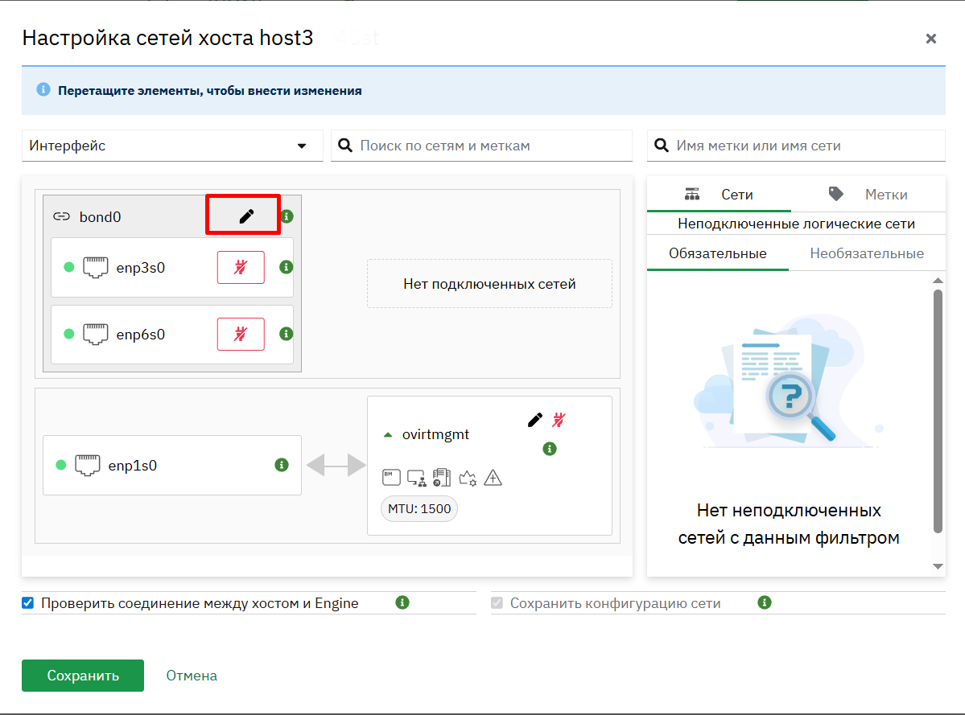Toggle the Сохранить конфигурацию сети checkbox

pos(497,603)
